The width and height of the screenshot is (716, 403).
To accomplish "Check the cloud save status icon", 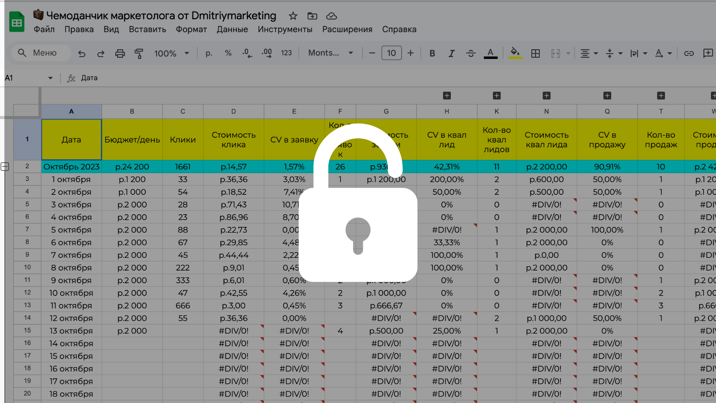I will click(x=332, y=16).
